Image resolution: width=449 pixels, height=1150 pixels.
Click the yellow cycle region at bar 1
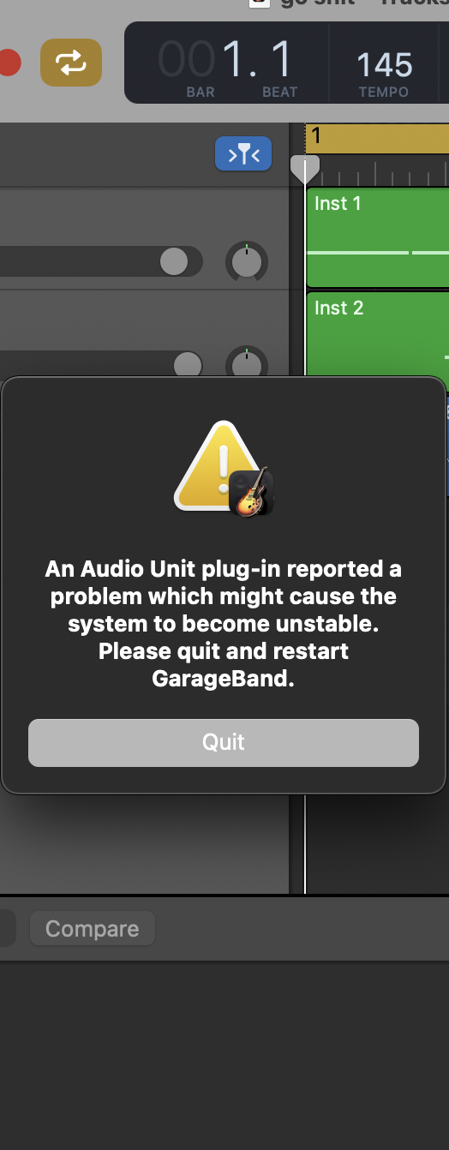[x=377, y=137]
